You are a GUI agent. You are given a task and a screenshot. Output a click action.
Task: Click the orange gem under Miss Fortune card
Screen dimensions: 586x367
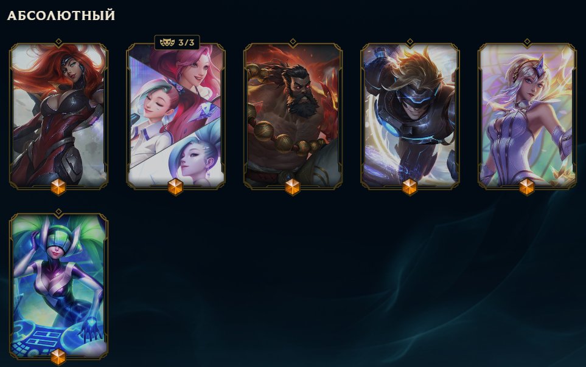point(58,187)
